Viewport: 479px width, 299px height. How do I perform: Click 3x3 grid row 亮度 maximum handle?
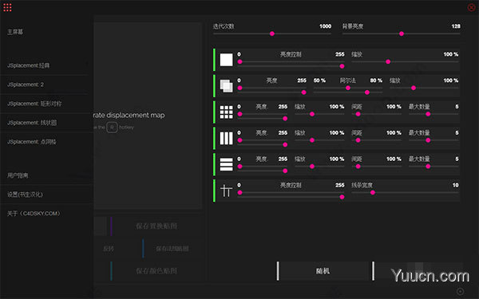[285, 118]
